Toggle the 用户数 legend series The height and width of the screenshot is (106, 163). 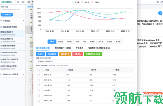85,2
